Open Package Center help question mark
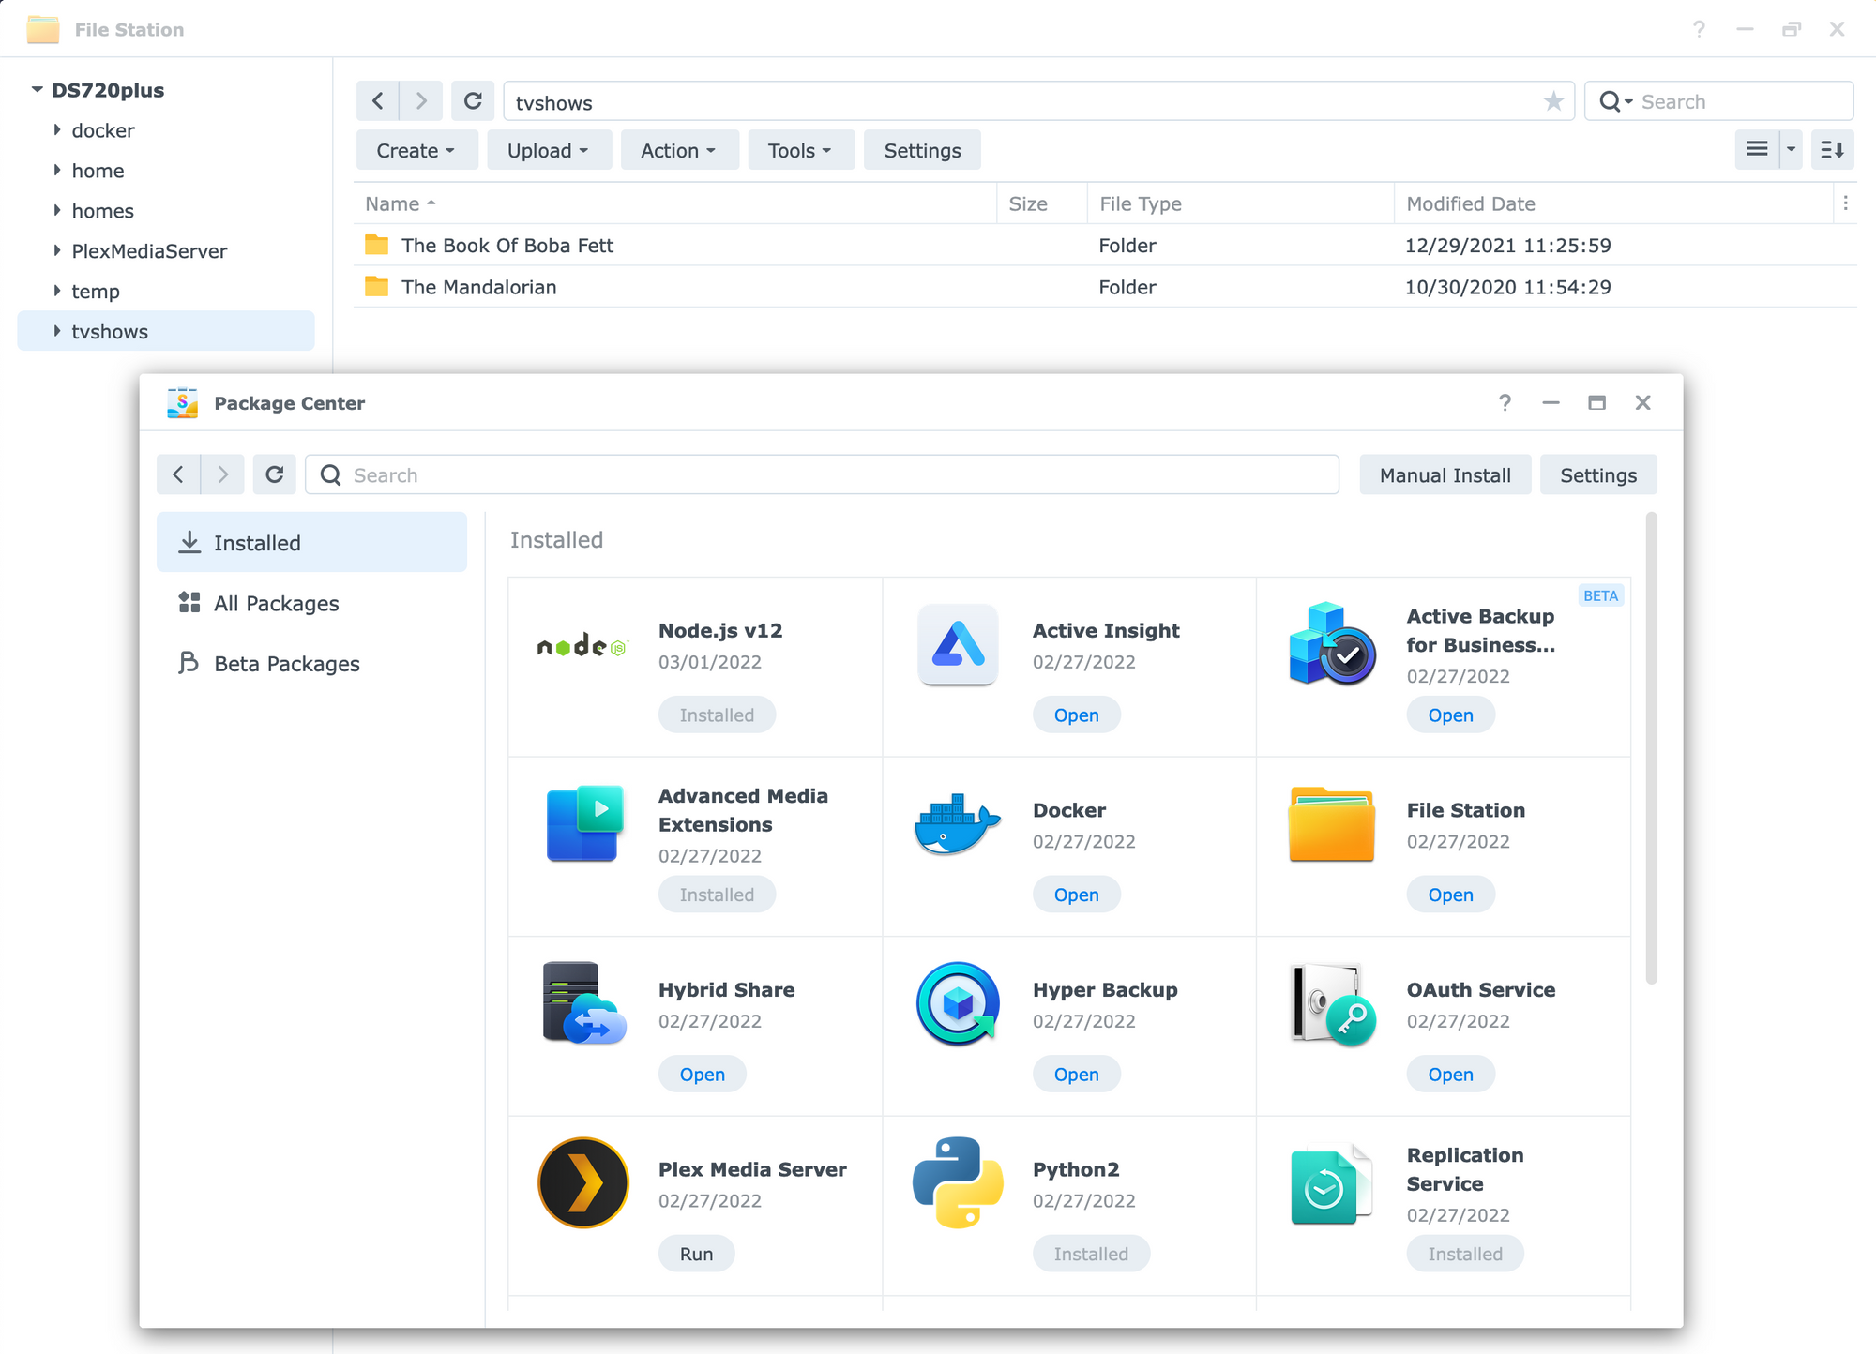Screen dimensions: 1876x1354 (1505, 402)
